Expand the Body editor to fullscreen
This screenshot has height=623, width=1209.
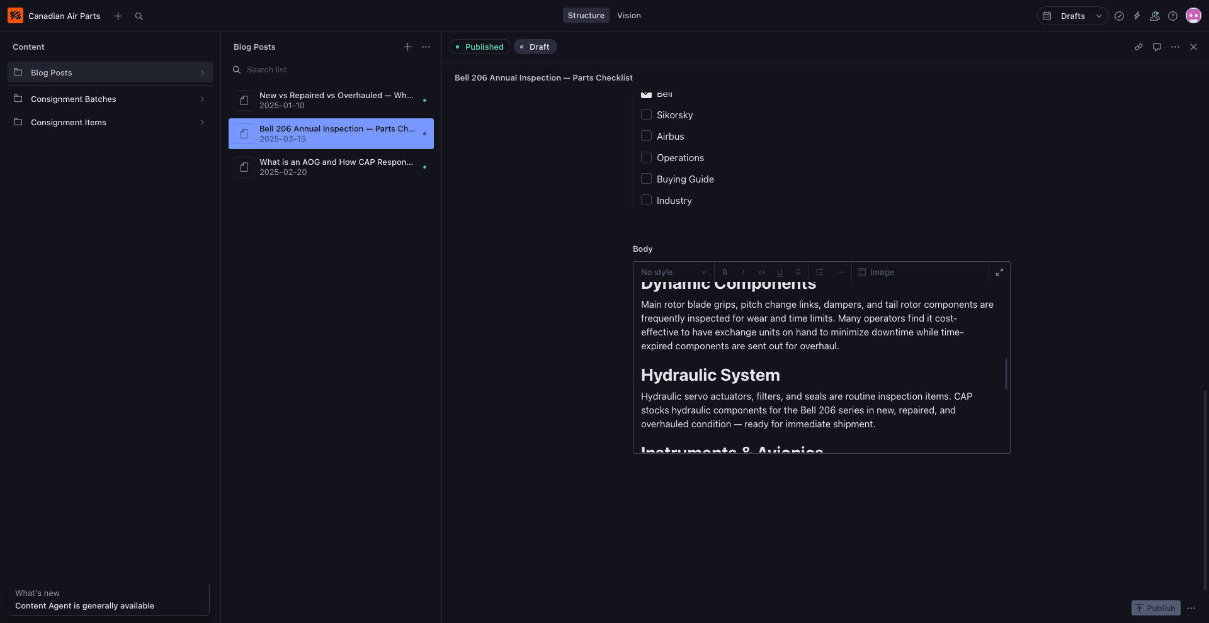(999, 272)
